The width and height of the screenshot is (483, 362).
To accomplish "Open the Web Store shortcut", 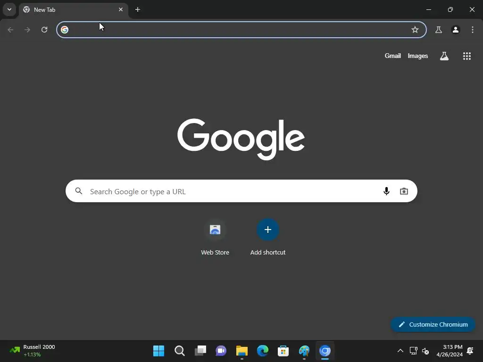I will [x=215, y=238].
